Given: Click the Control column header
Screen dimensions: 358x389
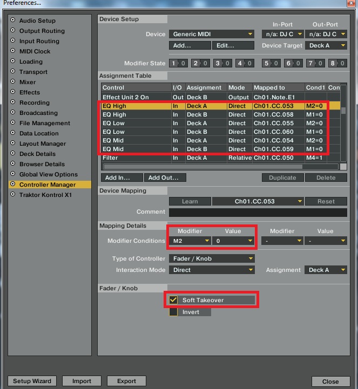Looking at the screenshot, I should 136,87.
